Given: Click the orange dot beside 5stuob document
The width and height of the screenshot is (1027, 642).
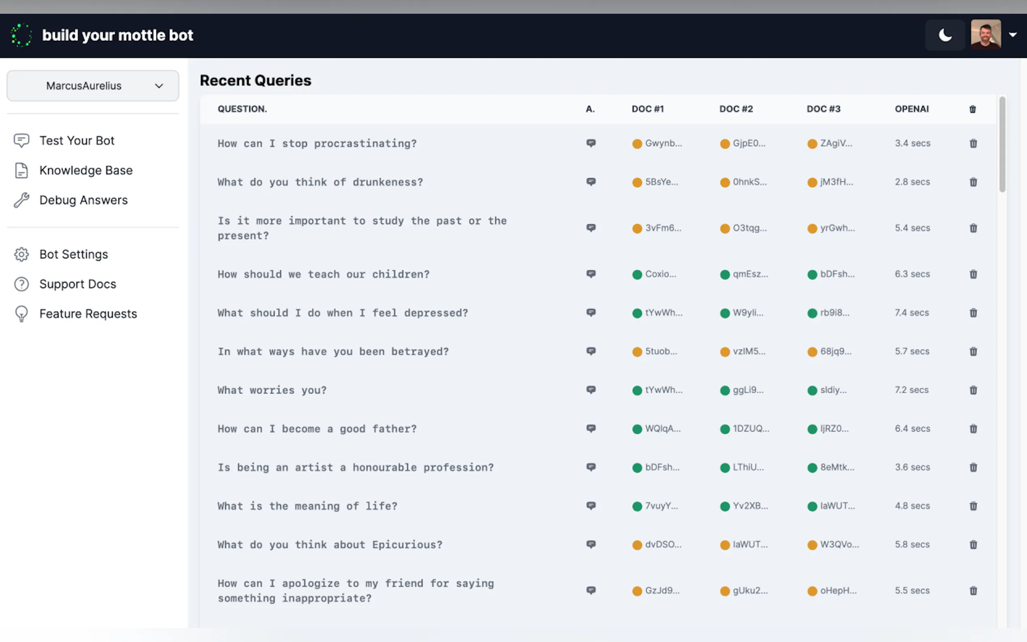Looking at the screenshot, I should [x=637, y=352].
